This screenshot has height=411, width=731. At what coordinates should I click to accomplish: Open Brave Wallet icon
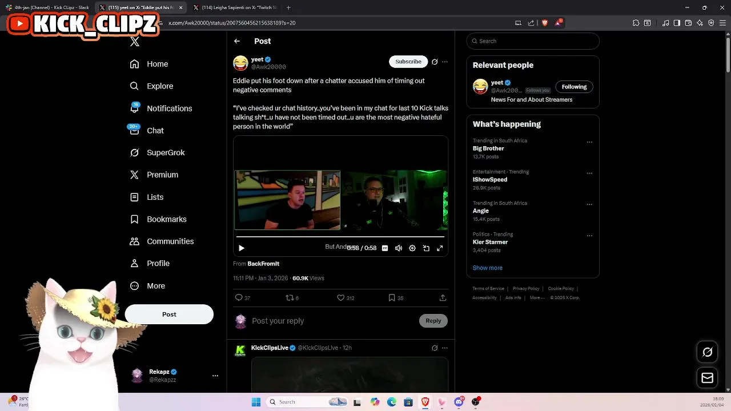click(x=688, y=23)
